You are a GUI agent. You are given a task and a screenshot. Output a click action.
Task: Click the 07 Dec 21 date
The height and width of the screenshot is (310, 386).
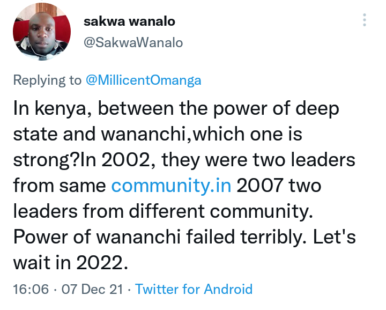point(92,289)
